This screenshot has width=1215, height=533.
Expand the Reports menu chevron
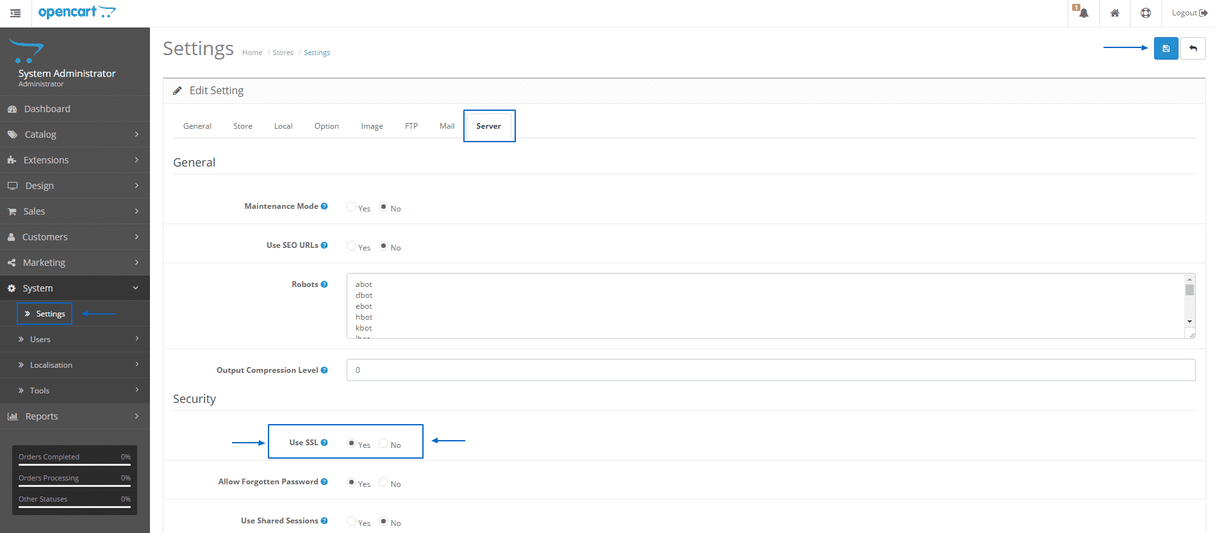pyautogui.click(x=136, y=416)
